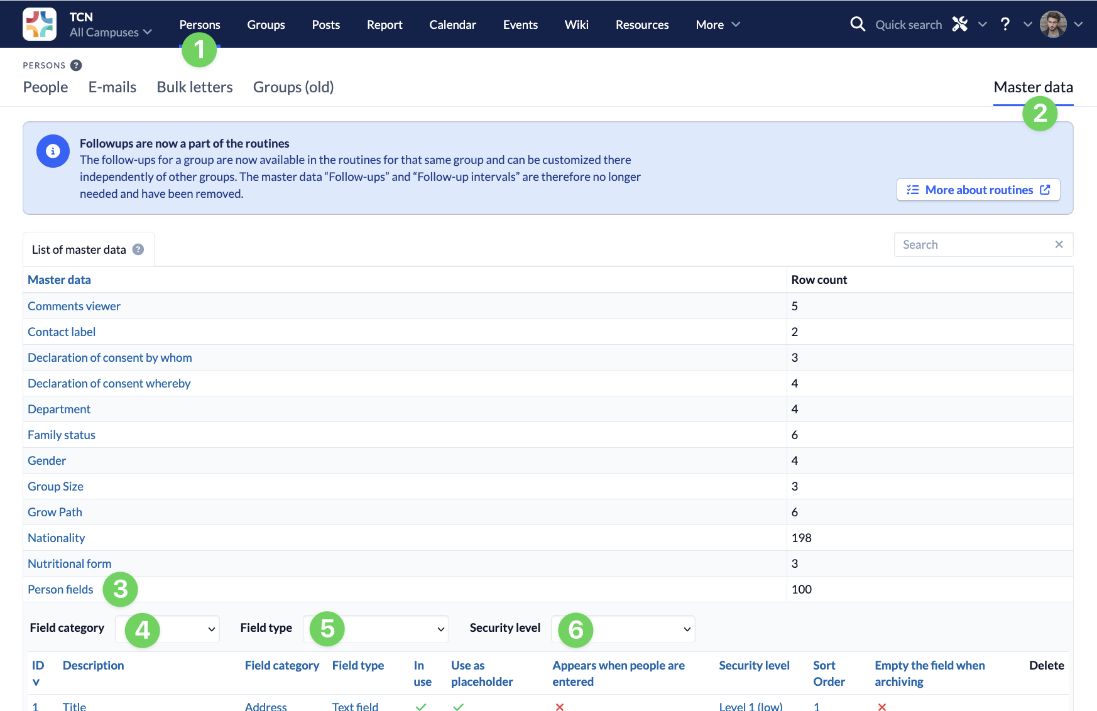Expand the More navigation menu
This screenshot has width=1097, height=711.
[718, 24]
